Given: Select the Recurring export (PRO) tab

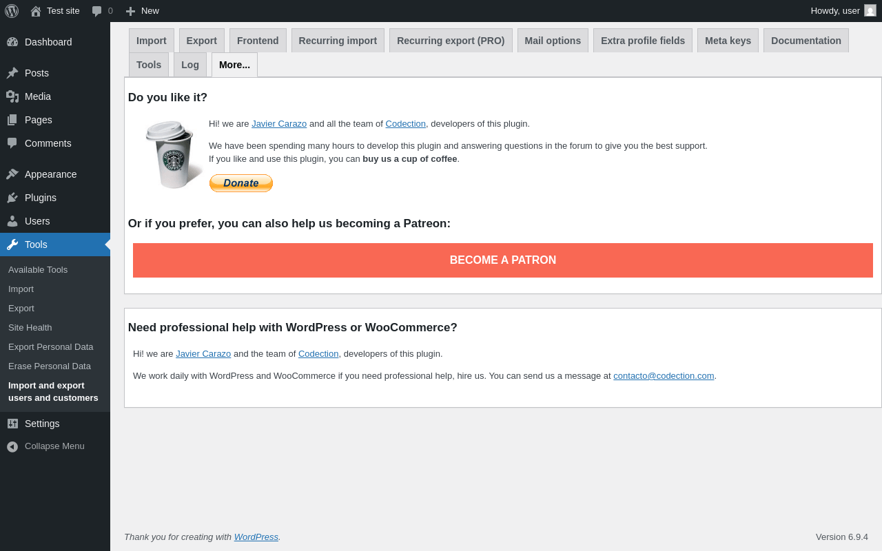Looking at the screenshot, I should 451,41.
